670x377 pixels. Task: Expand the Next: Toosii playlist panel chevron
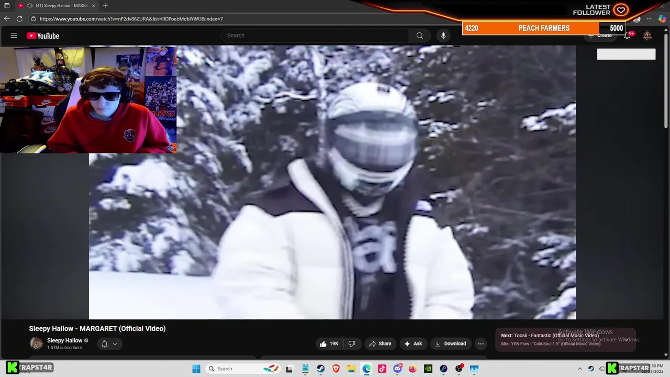(x=626, y=339)
